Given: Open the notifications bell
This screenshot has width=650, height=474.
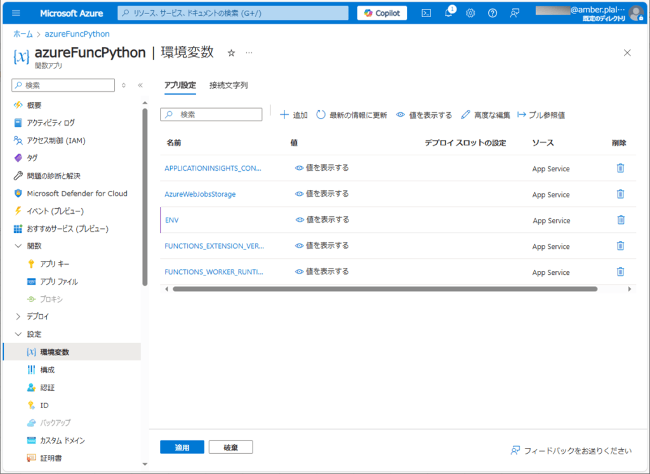Looking at the screenshot, I should (449, 13).
